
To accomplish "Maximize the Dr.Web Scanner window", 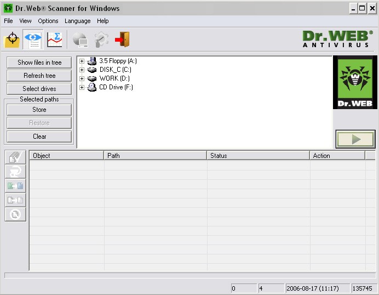I will [x=362, y=8].
